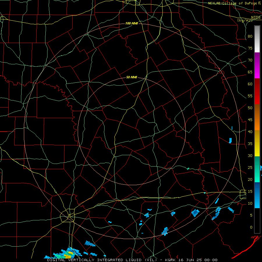Click DIGITAL VERTICALLY INTEGRATED LIQUID (VIL) caption text
The image size is (262, 262).
click(102, 260)
